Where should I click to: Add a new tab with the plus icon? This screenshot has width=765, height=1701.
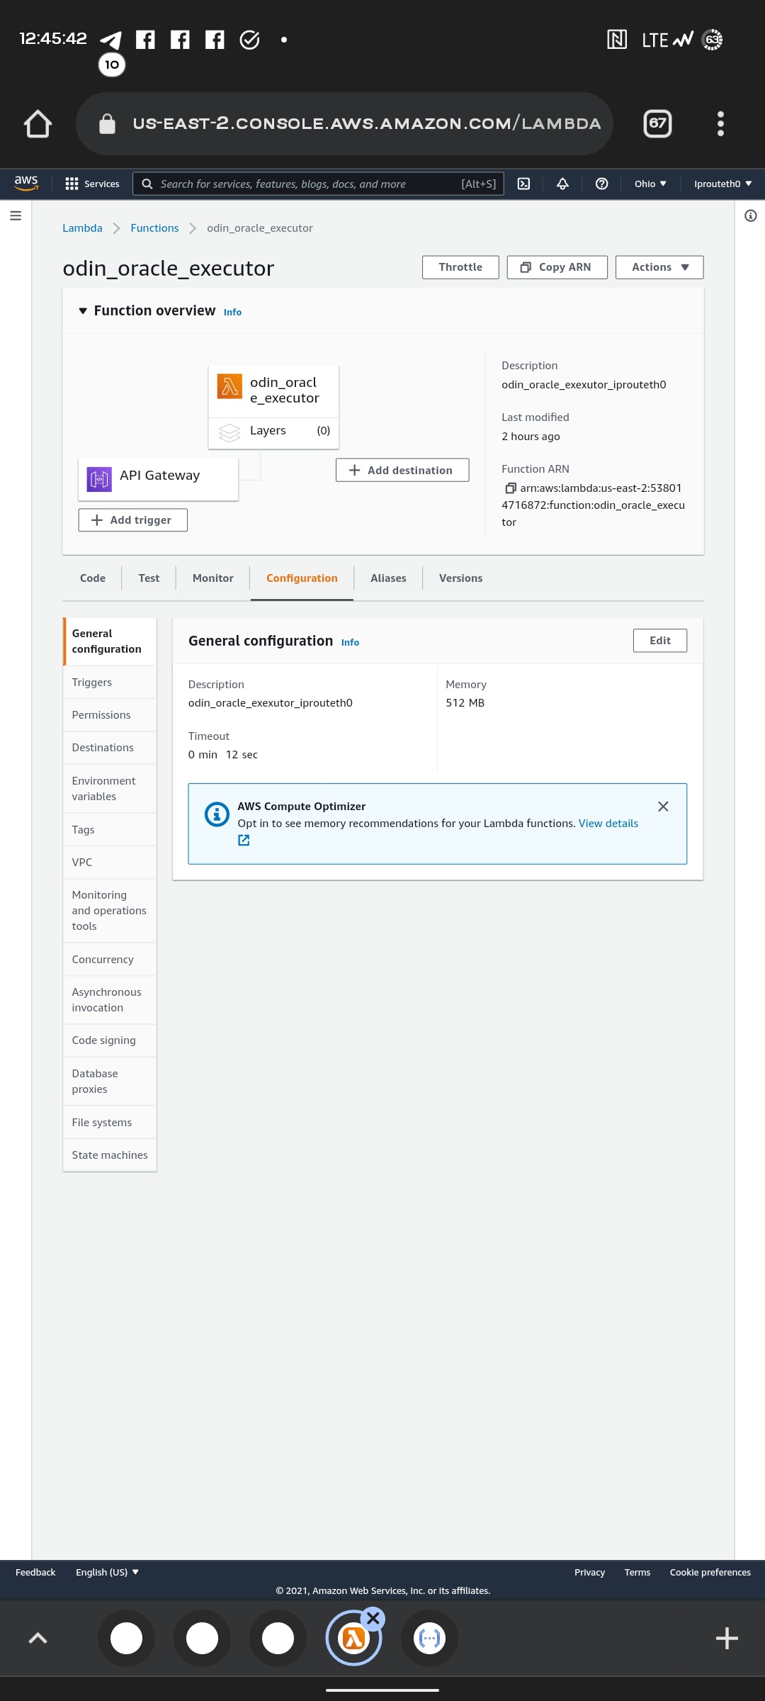[x=727, y=1638]
